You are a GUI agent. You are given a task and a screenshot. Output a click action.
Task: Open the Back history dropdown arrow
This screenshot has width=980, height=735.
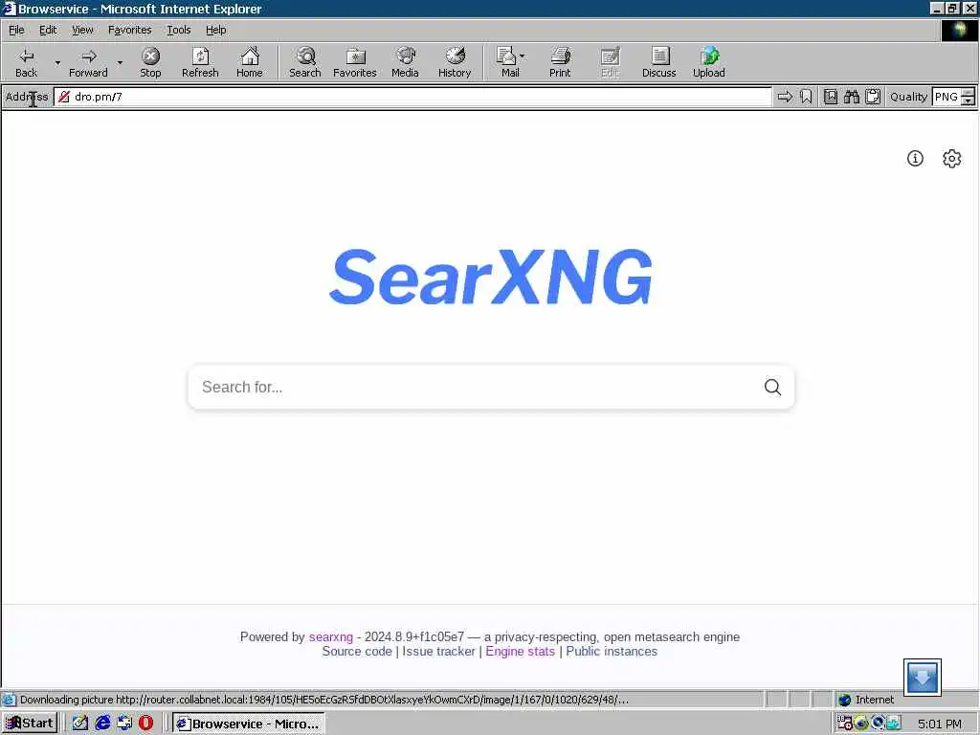tap(57, 62)
